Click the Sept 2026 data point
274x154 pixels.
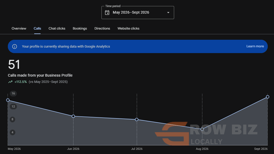(x=267, y=97)
